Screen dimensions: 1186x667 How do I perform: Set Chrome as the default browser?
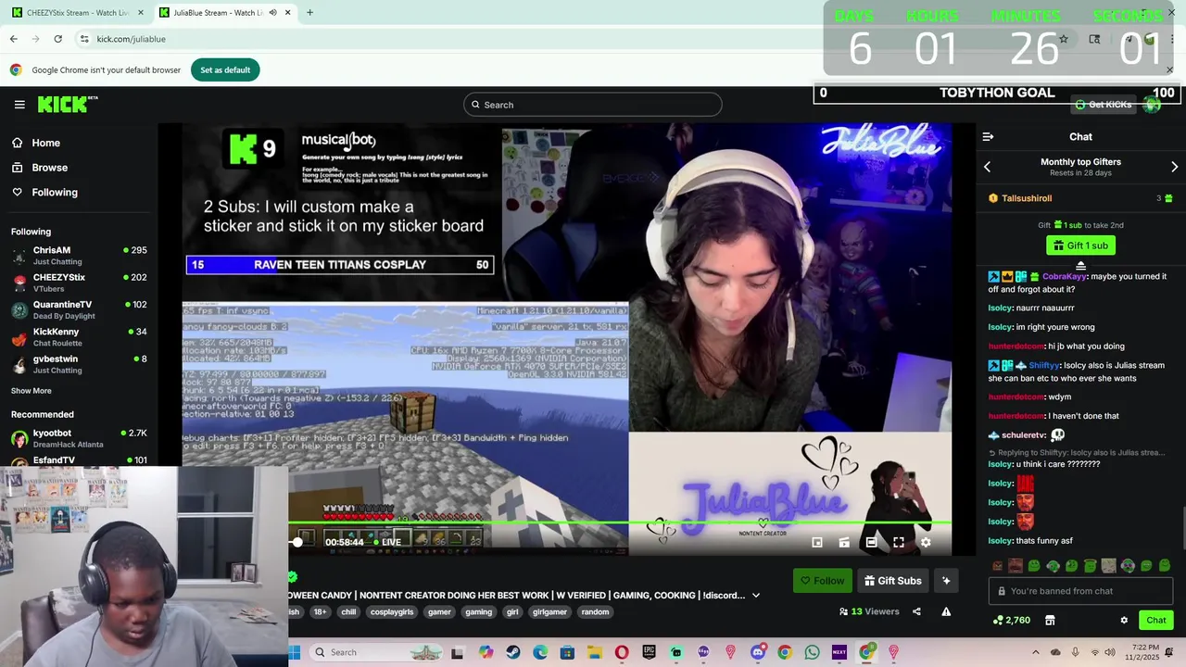click(225, 70)
